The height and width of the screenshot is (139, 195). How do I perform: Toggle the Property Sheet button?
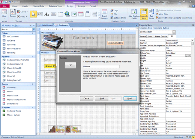[x=144, y=14]
